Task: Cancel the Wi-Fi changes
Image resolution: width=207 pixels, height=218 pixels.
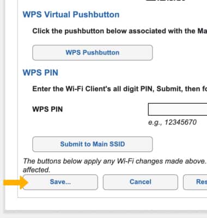Action: click(x=141, y=182)
